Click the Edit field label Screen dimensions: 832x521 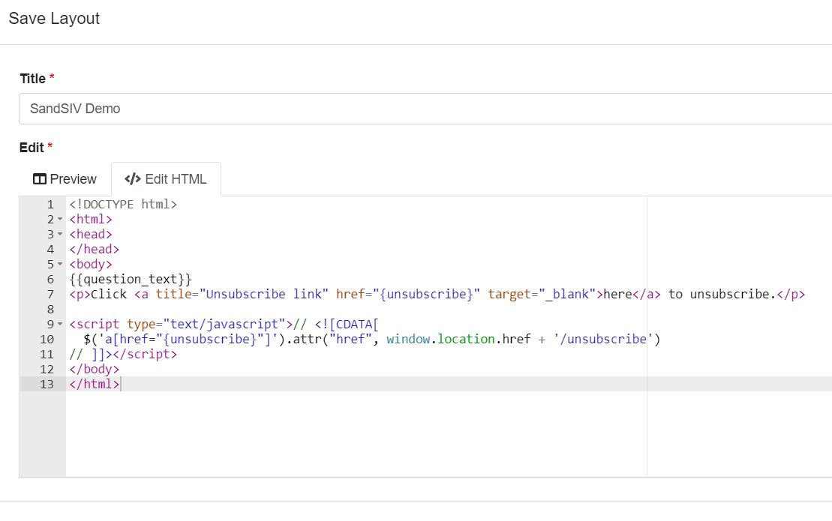pyautogui.click(x=32, y=148)
